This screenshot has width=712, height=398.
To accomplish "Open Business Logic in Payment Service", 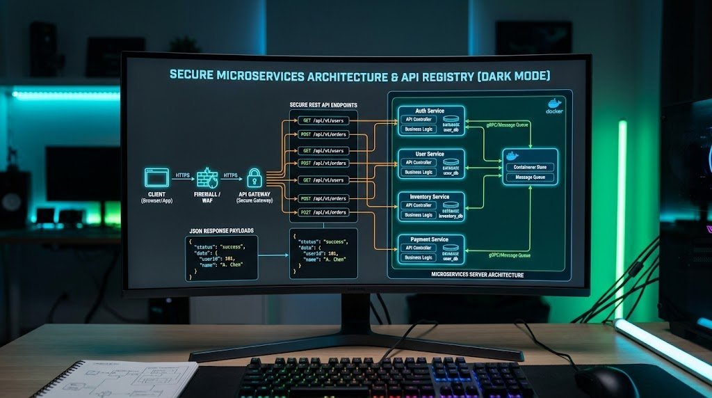I will tap(419, 257).
